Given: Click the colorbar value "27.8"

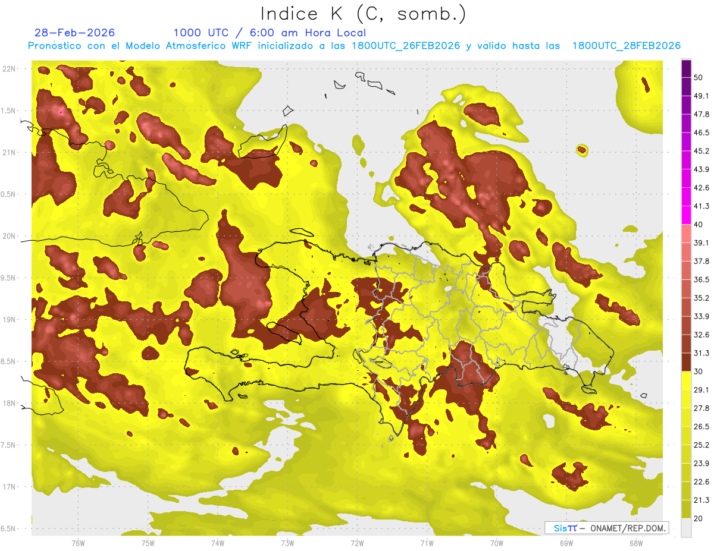Looking at the screenshot, I should [702, 408].
